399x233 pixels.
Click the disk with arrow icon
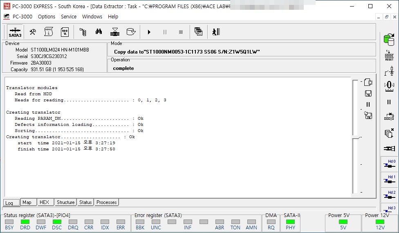pyautogui.click(x=131, y=32)
